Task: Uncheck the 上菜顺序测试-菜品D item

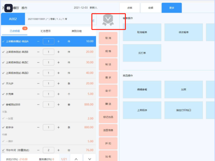Action: click(x=3, y=73)
